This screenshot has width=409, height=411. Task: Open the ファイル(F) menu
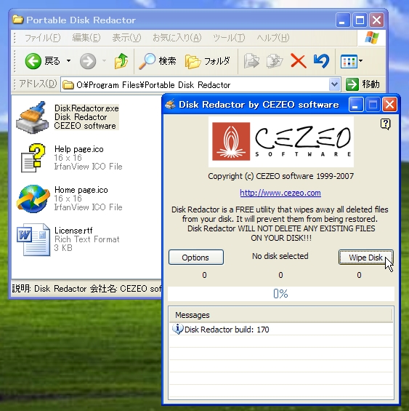click(x=42, y=38)
